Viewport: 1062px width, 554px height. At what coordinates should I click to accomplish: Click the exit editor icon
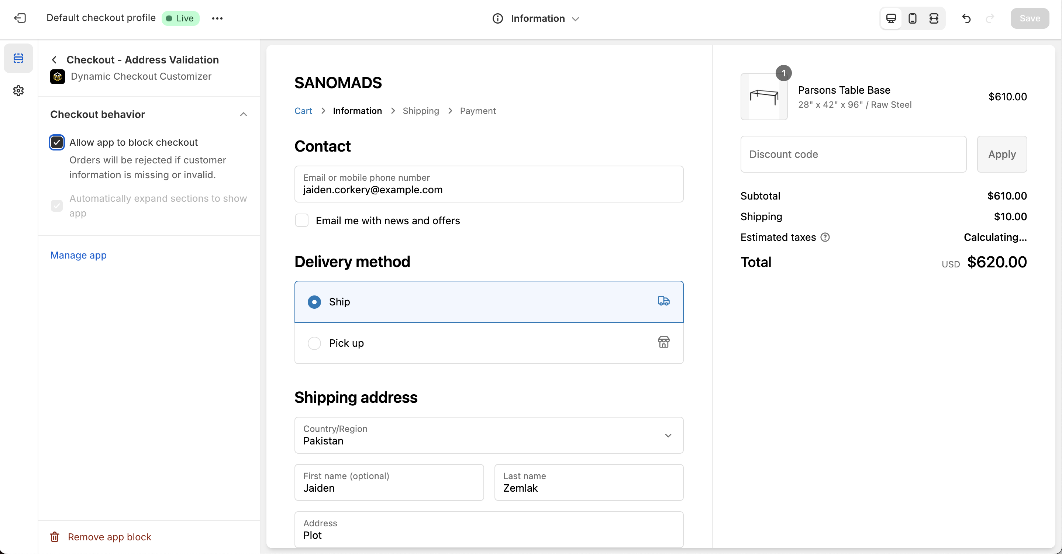point(20,18)
